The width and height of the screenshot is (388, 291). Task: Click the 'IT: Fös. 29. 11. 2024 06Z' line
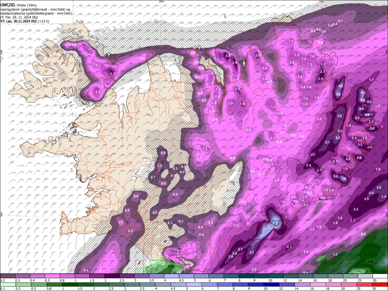tap(19, 17)
